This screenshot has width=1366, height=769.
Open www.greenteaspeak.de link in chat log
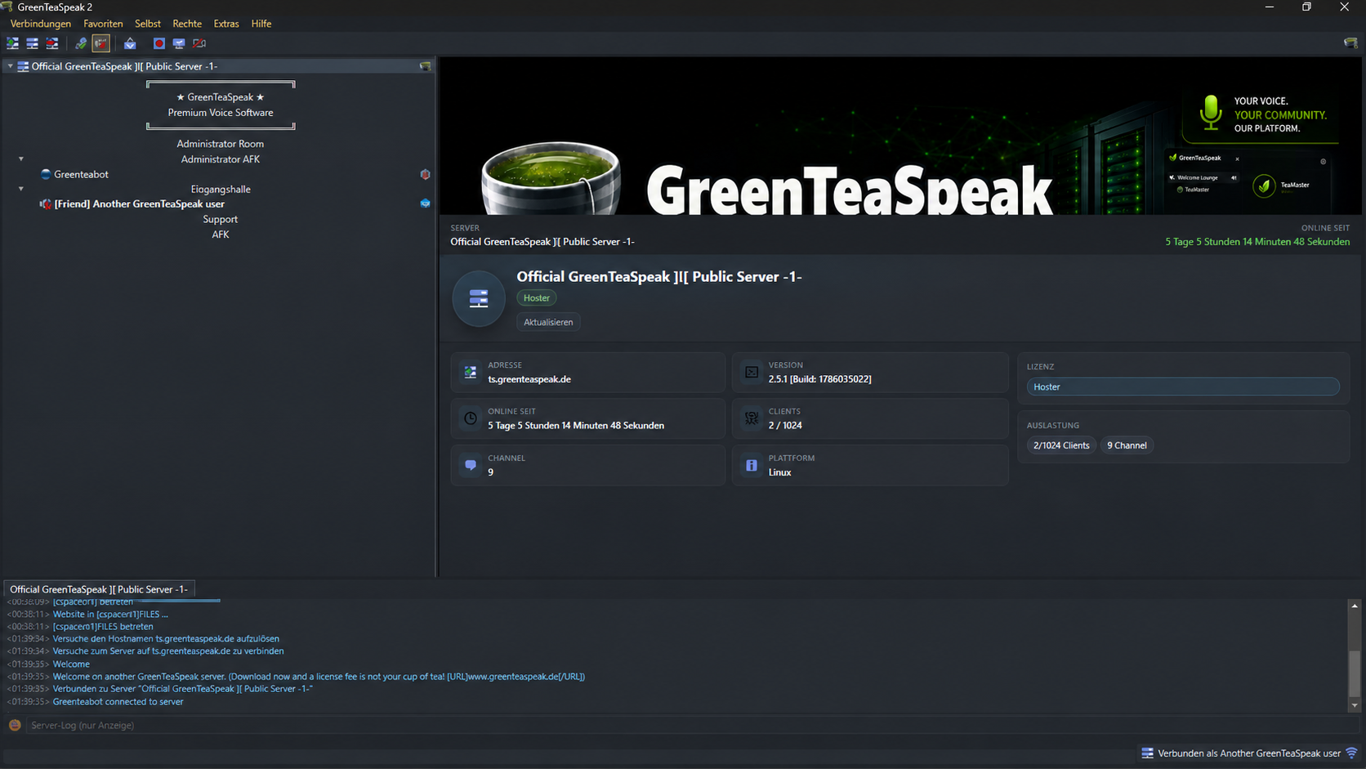click(523, 677)
